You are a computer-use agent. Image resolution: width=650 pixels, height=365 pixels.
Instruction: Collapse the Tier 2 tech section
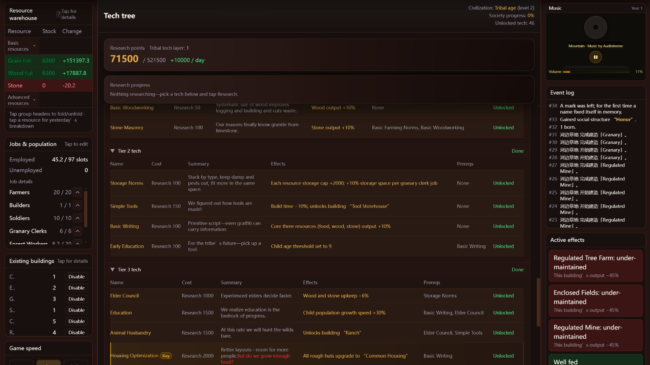pos(112,151)
